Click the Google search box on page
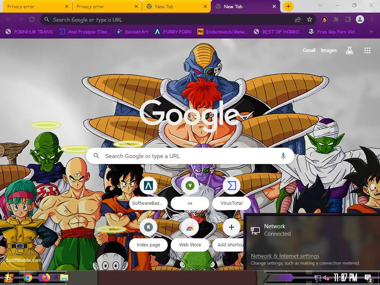380x285 pixels. pyautogui.click(x=190, y=156)
